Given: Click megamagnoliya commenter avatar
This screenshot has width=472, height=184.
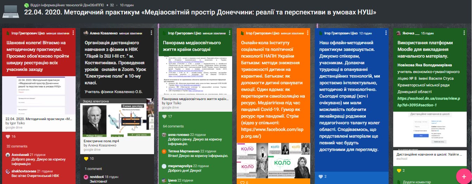Looking at the screenshot, I should (164, 166).
